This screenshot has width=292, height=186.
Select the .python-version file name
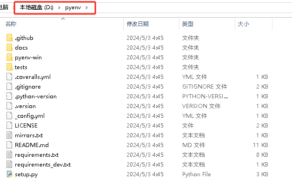(36, 96)
